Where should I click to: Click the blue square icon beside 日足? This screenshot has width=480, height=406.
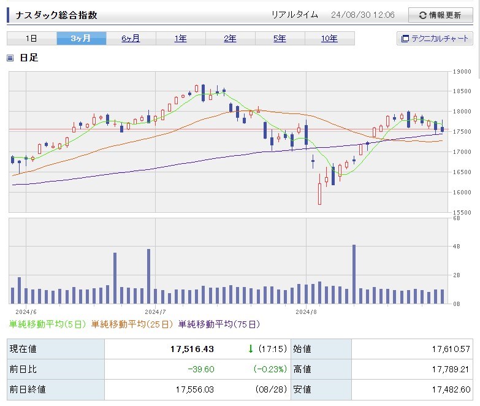pos(10,58)
